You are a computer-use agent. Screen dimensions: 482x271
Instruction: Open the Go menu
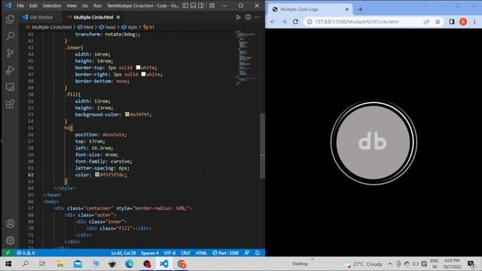point(85,5)
